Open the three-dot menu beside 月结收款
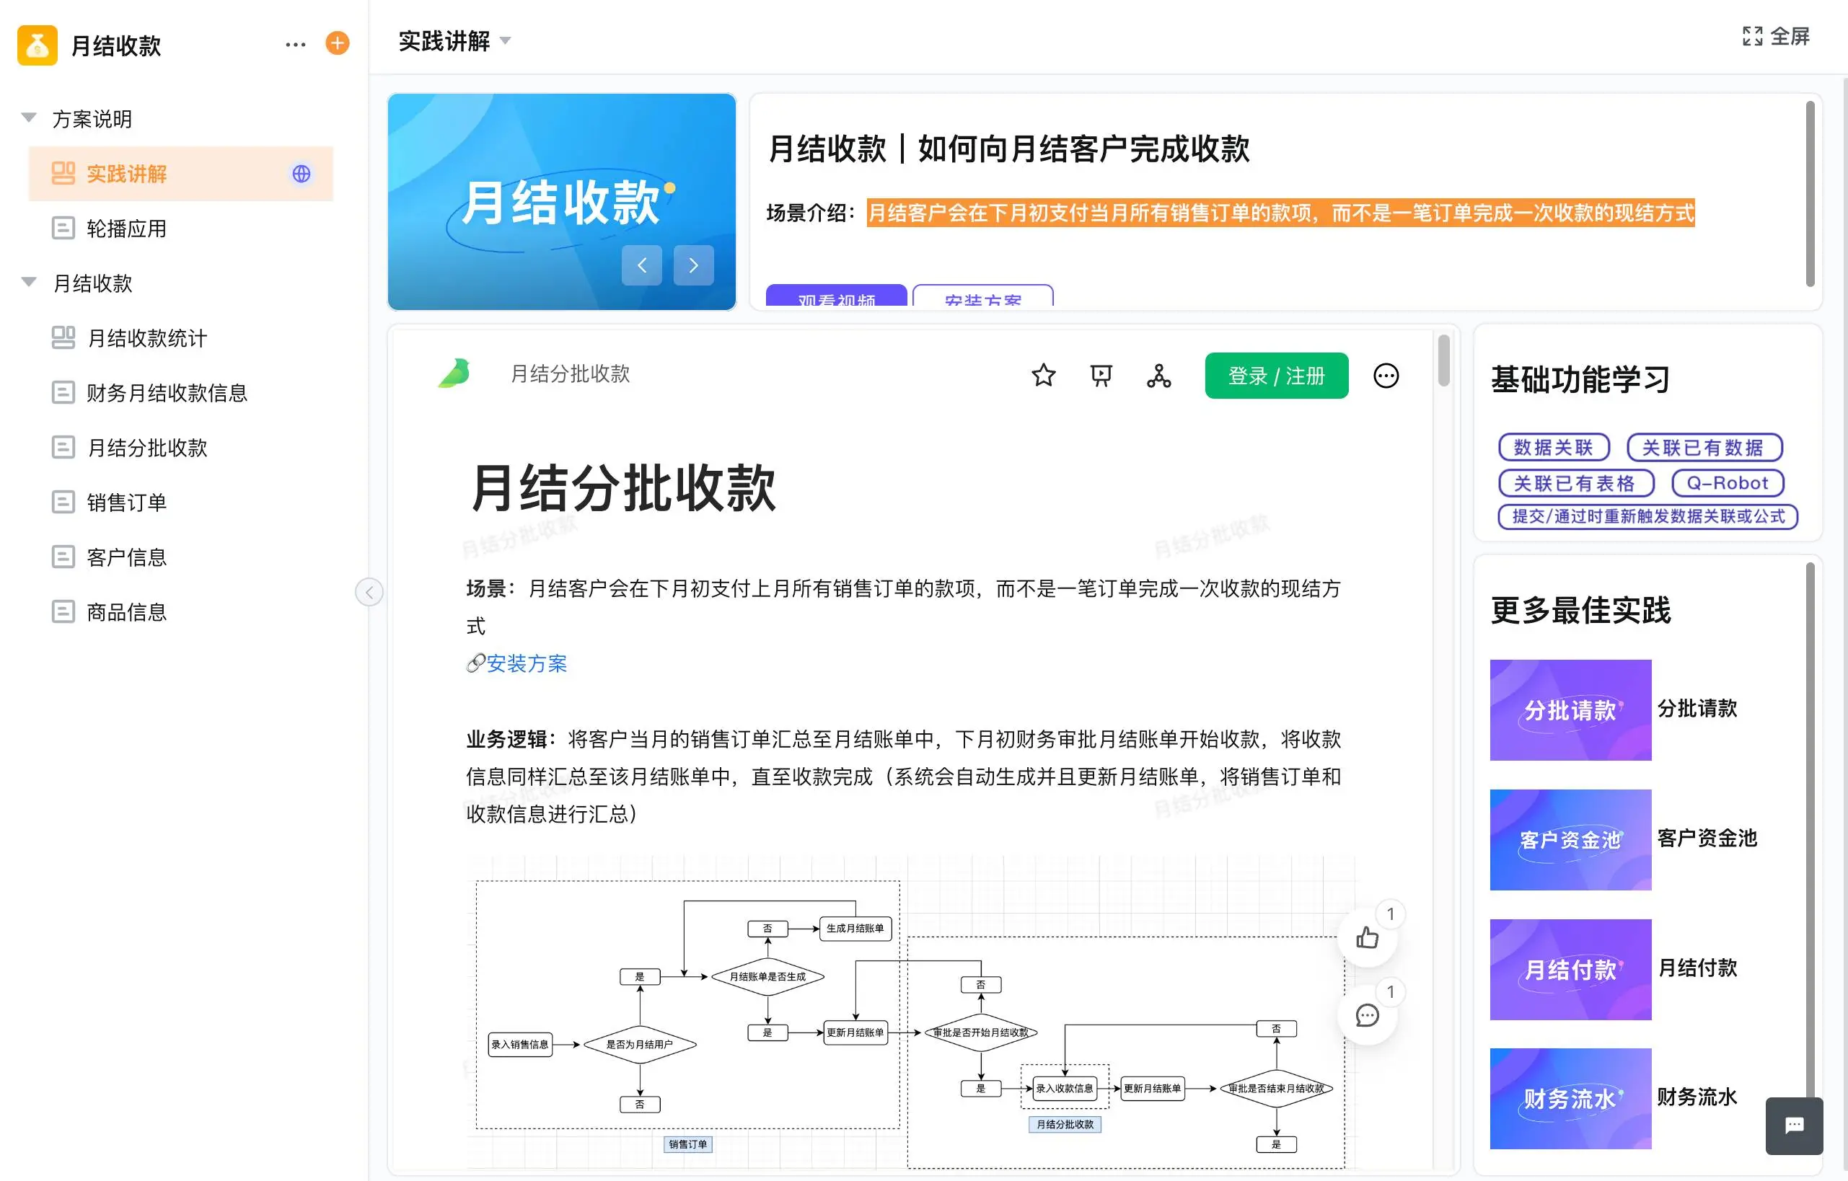Image resolution: width=1848 pixels, height=1181 pixels. (x=296, y=45)
